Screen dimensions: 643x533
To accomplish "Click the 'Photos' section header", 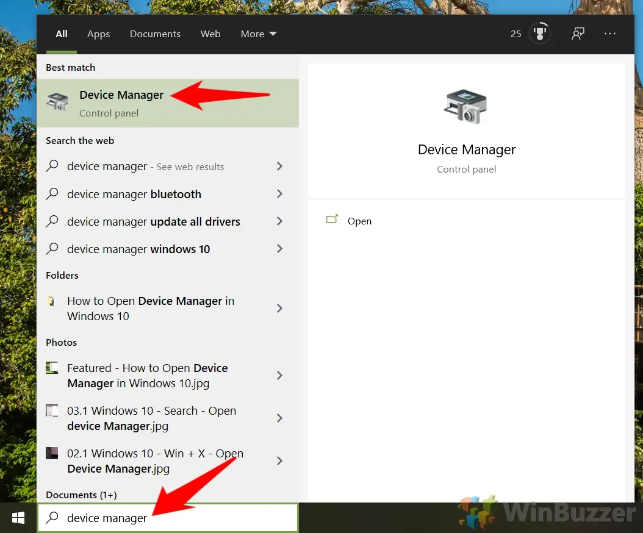I will tap(62, 342).
